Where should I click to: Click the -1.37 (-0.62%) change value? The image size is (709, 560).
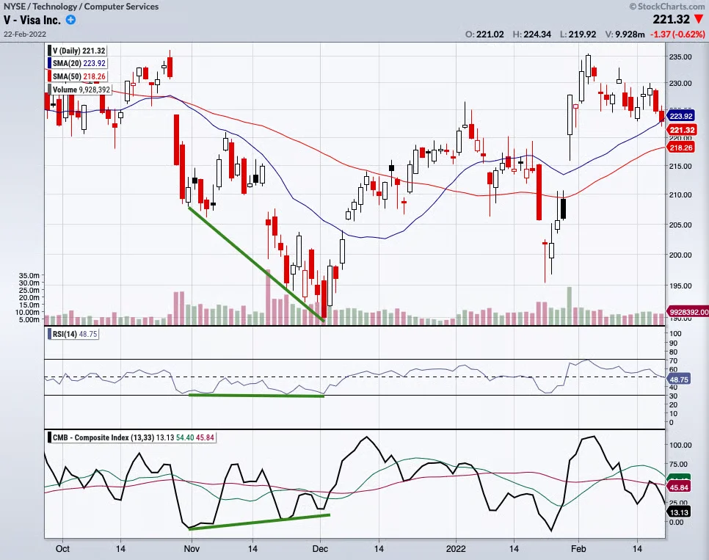coord(677,34)
